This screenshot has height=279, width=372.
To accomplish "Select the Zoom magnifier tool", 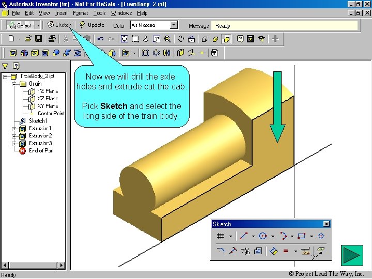I will 167,39.
